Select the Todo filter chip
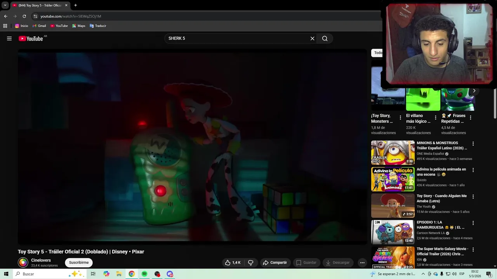 click(x=377, y=53)
